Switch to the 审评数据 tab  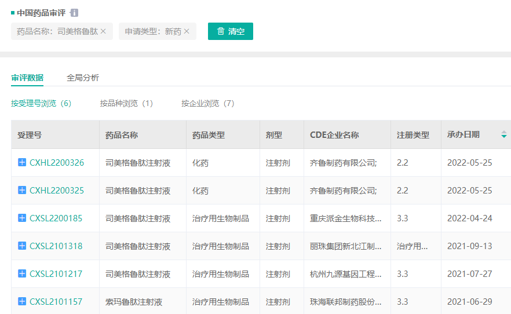27,78
